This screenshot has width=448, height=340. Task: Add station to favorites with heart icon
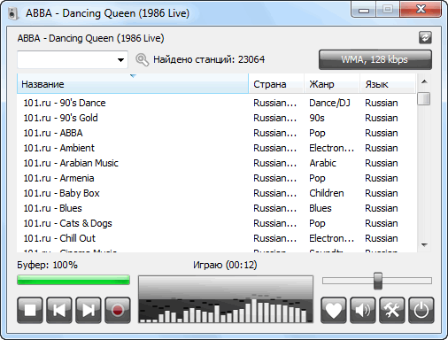[x=334, y=310]
